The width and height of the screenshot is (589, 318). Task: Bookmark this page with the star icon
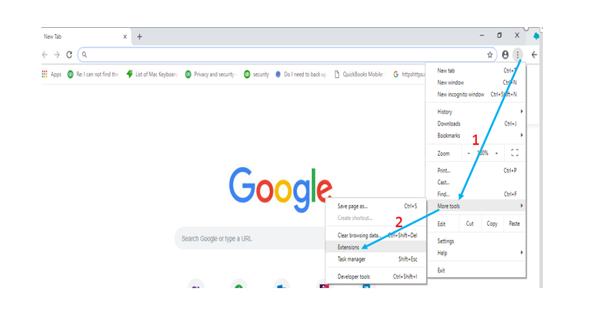[x=490, y=55]
